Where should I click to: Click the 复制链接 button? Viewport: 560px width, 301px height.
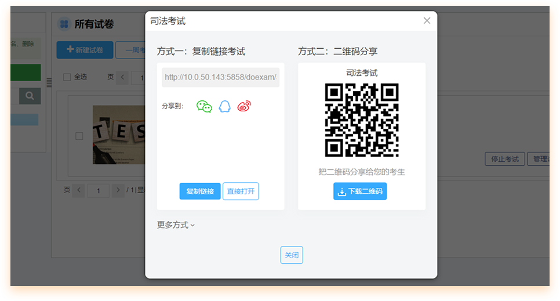(x=200, y=191)
